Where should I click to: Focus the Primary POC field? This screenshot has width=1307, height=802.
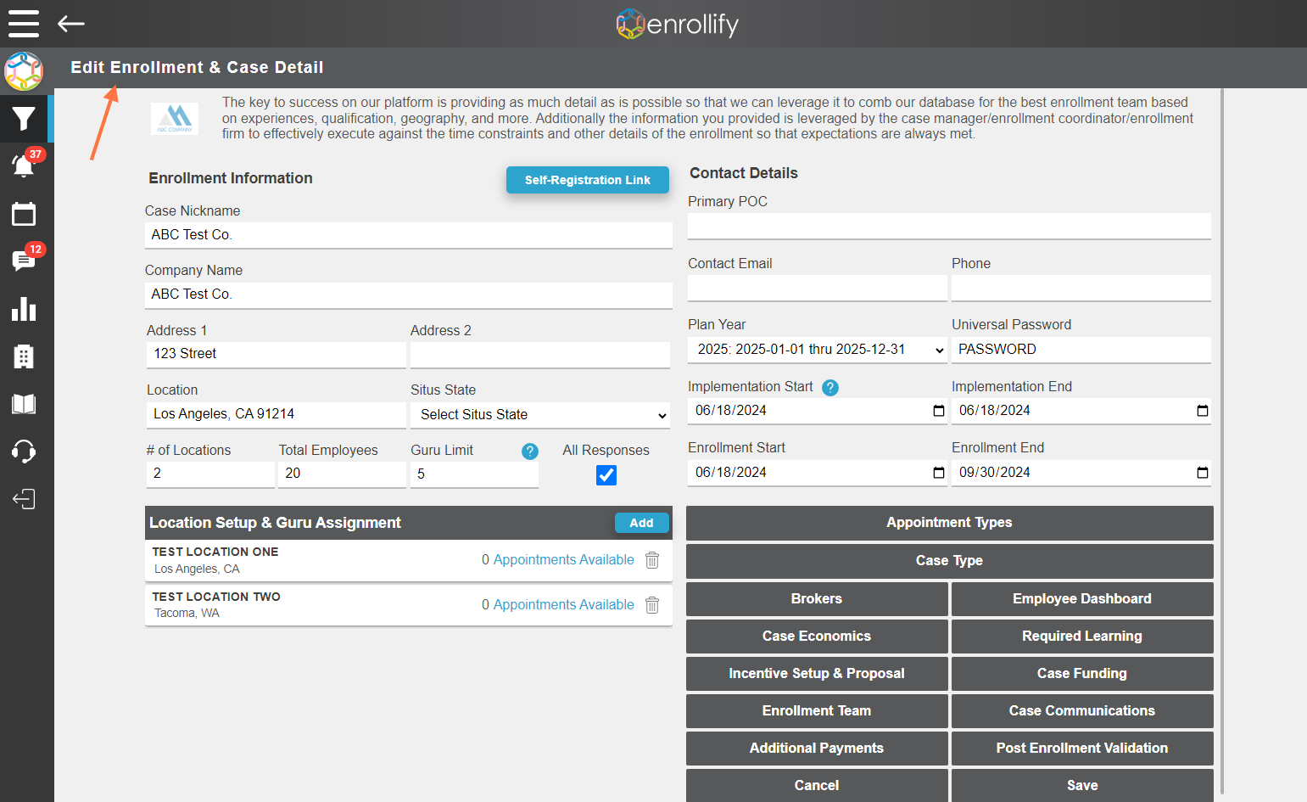pos(949,227)
